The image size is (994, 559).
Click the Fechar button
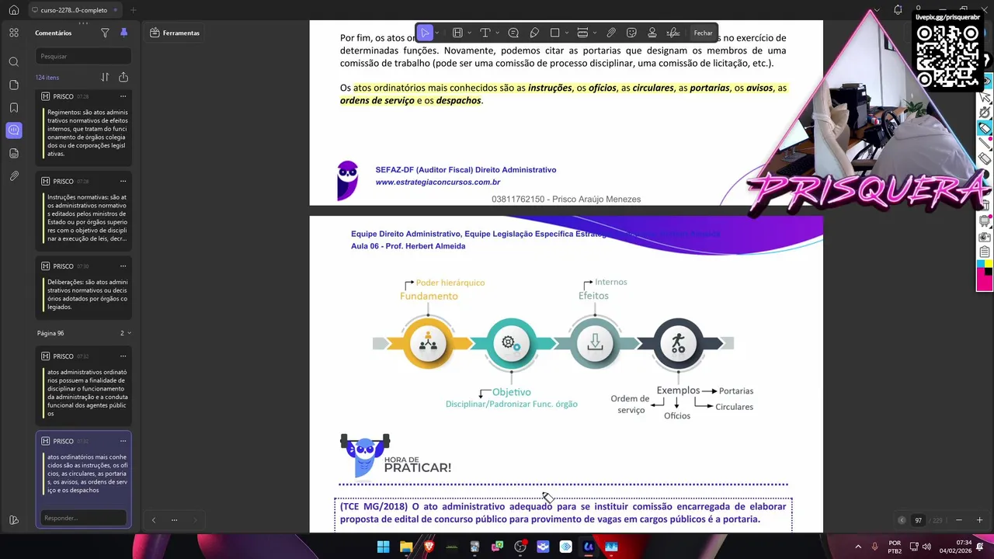[703, 33]
